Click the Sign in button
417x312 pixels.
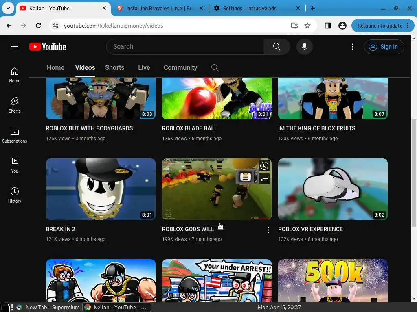click(x=384, y=47)
